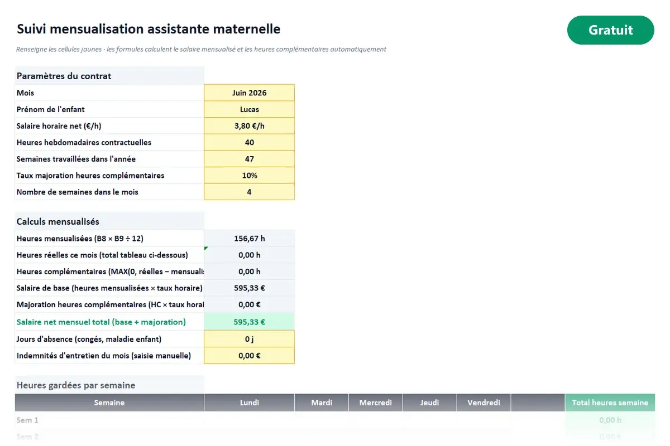Click the Majoration heures complémentaires value
The width and height of the screenshot is (670, 446).
tap(249, 304)
